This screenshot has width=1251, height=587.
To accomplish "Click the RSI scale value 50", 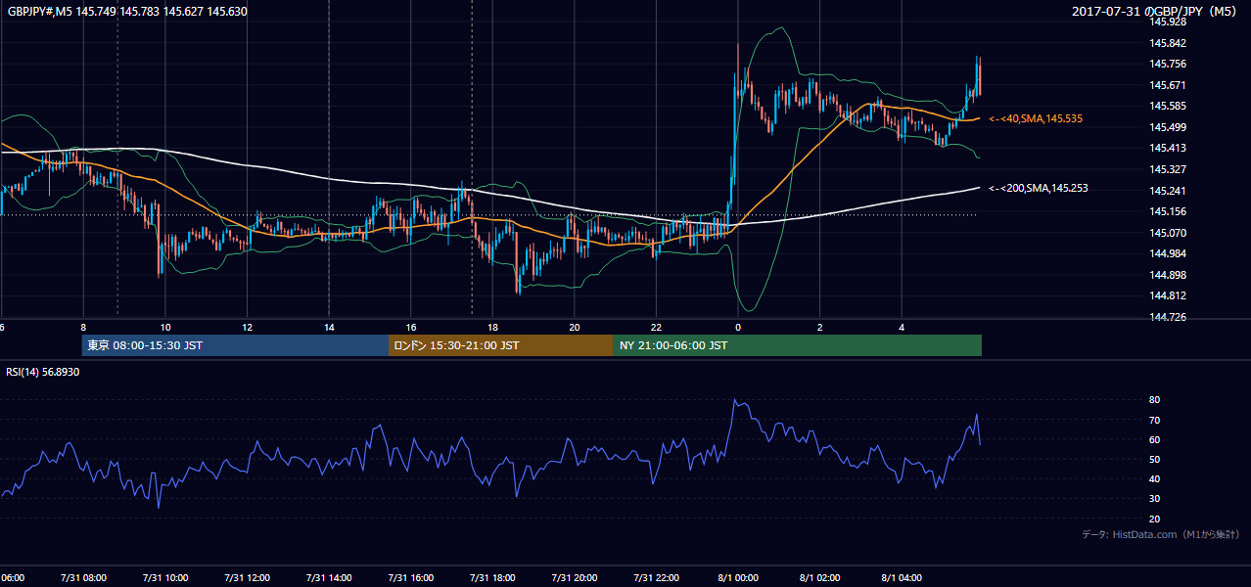I will pos(1154,459).
